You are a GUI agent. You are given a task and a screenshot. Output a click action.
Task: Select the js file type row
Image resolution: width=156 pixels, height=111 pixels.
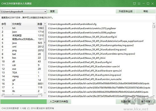pos(22,84)
